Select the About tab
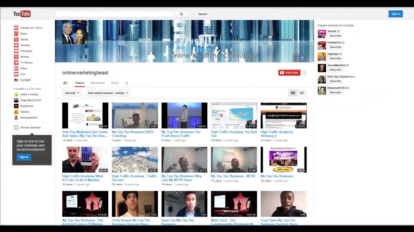This screenshot has width=414, height=232. click(115, 83)
